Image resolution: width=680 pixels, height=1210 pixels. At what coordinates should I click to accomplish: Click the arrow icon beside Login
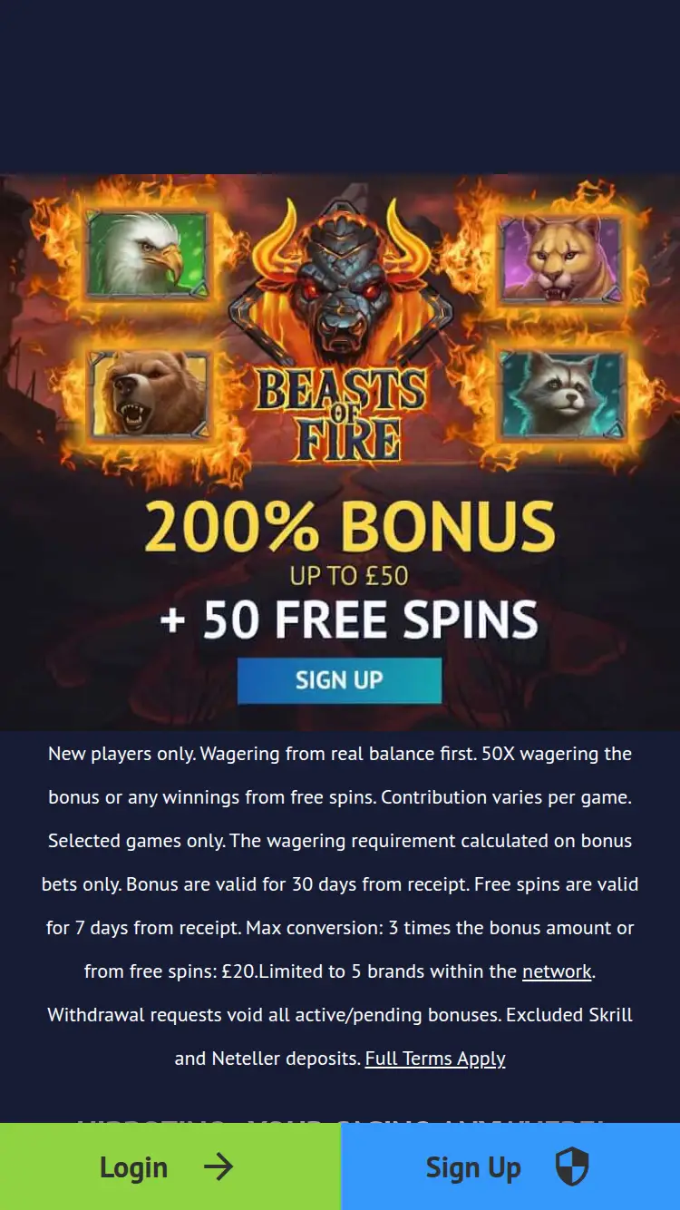[219, 1166]
